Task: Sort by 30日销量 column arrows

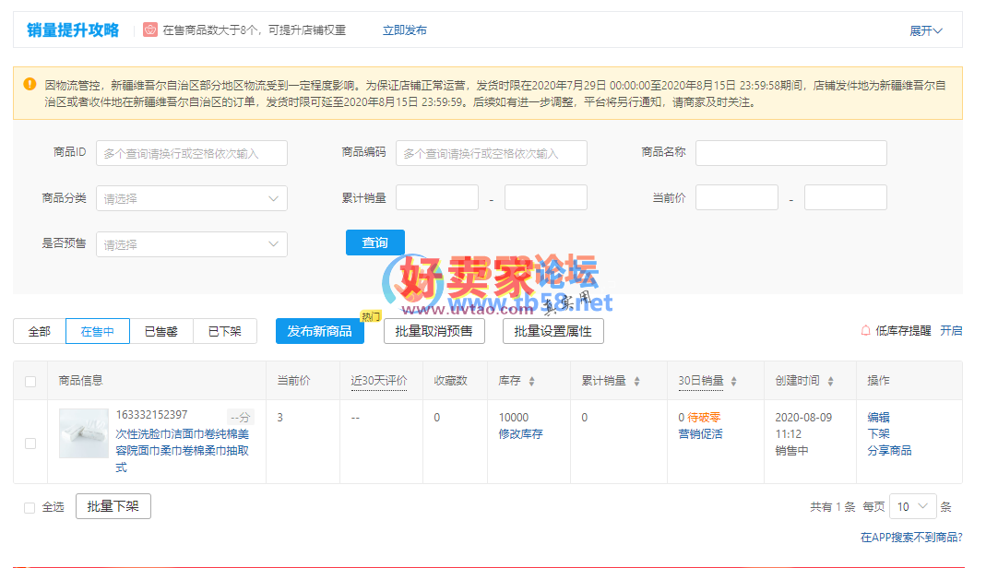Action: coord(733,381)
